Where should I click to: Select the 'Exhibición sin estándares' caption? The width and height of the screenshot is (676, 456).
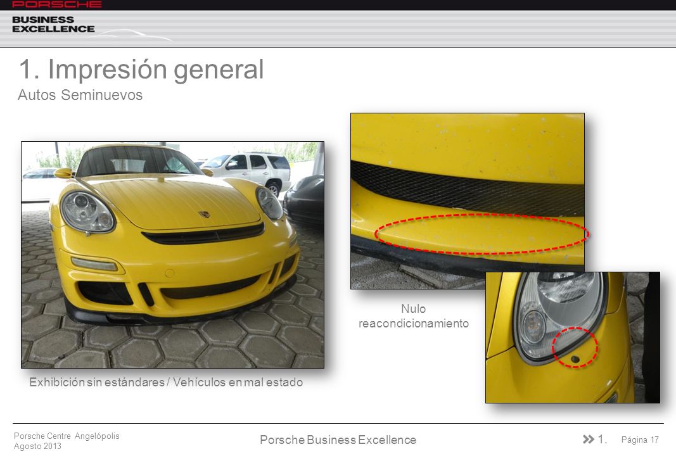(x=166, y=383)
